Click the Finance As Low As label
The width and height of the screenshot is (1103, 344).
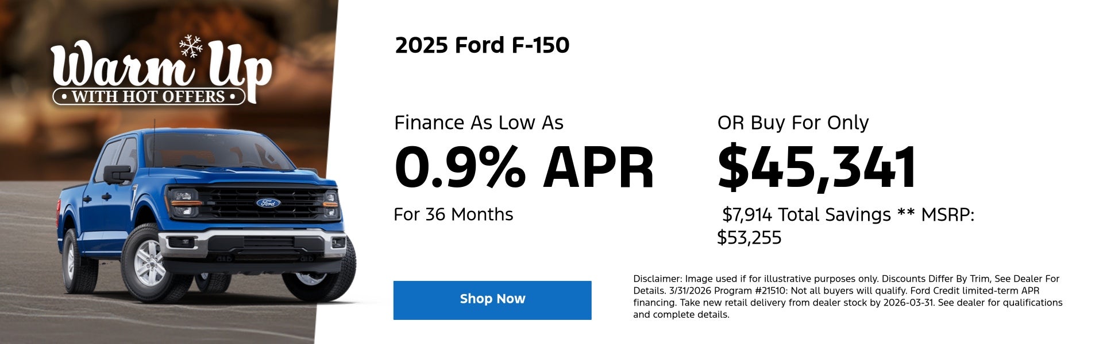479,123
